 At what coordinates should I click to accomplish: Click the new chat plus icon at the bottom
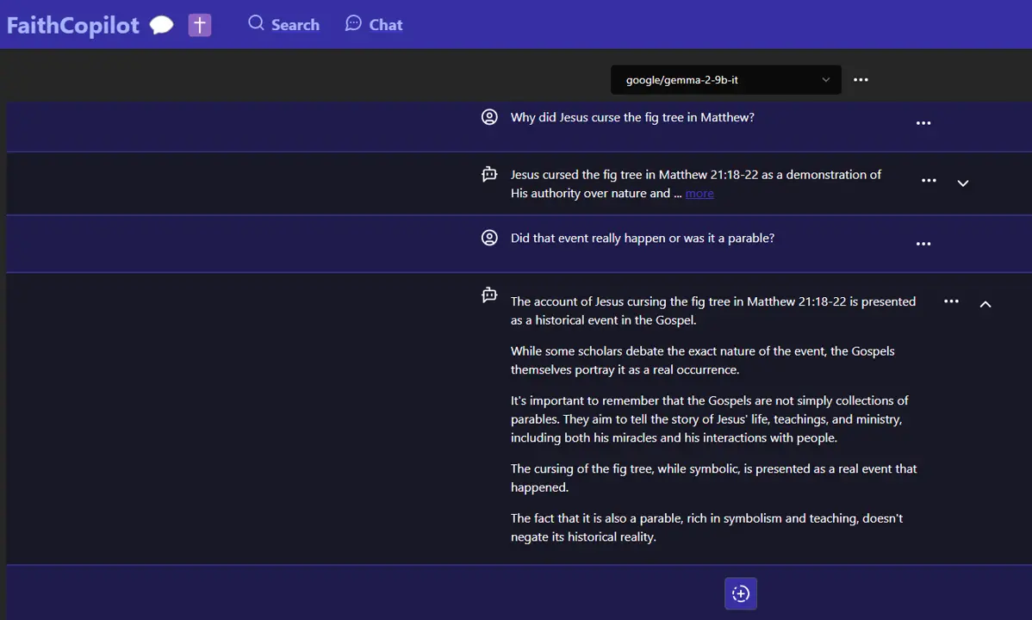coord(741,593)
